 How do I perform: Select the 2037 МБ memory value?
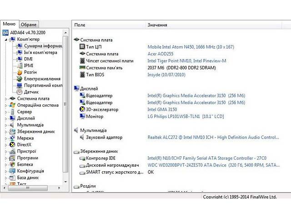point(181,68)
